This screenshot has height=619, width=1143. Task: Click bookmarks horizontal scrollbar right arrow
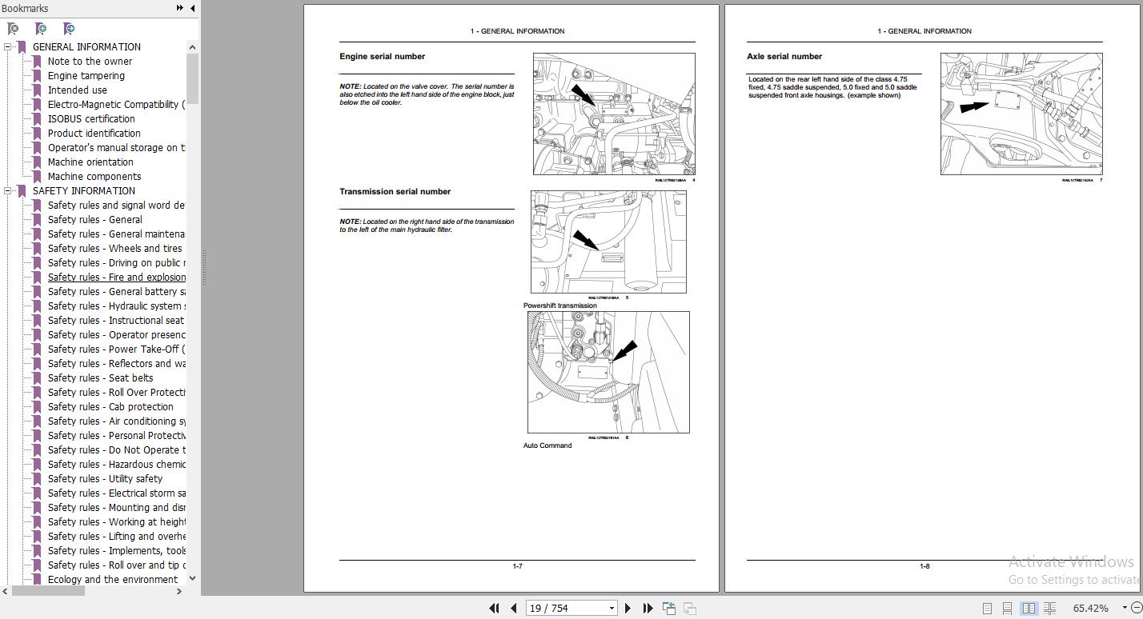click(179, 591)
